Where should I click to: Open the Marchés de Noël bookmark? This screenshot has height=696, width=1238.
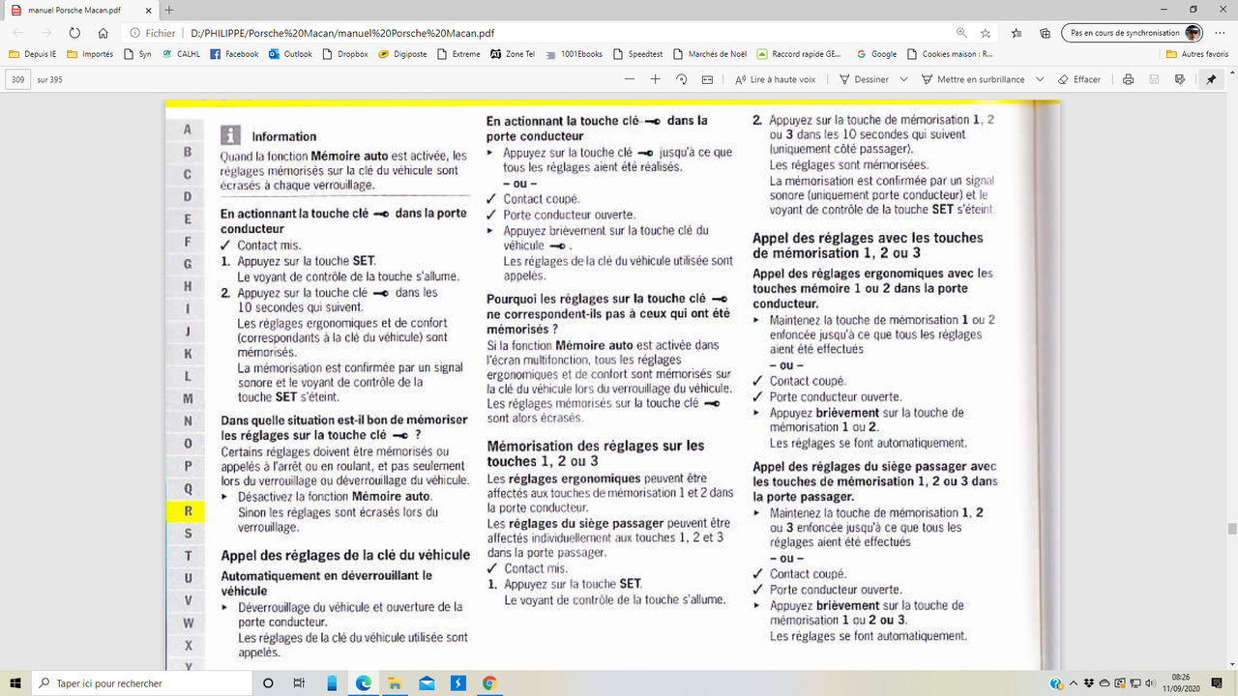pyautogui.click(x=710, y=54)
